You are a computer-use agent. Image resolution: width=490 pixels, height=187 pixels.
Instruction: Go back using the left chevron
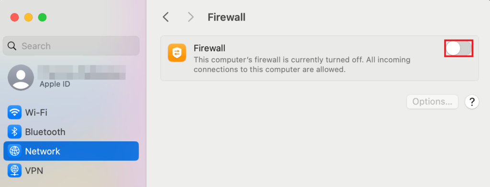(166, 17)
